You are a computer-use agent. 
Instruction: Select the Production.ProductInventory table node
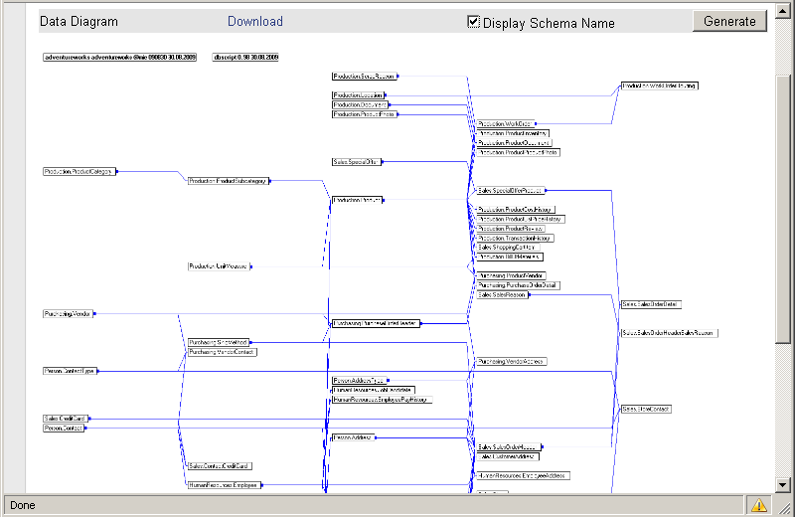pyautogui.click(x=513, y=133)
